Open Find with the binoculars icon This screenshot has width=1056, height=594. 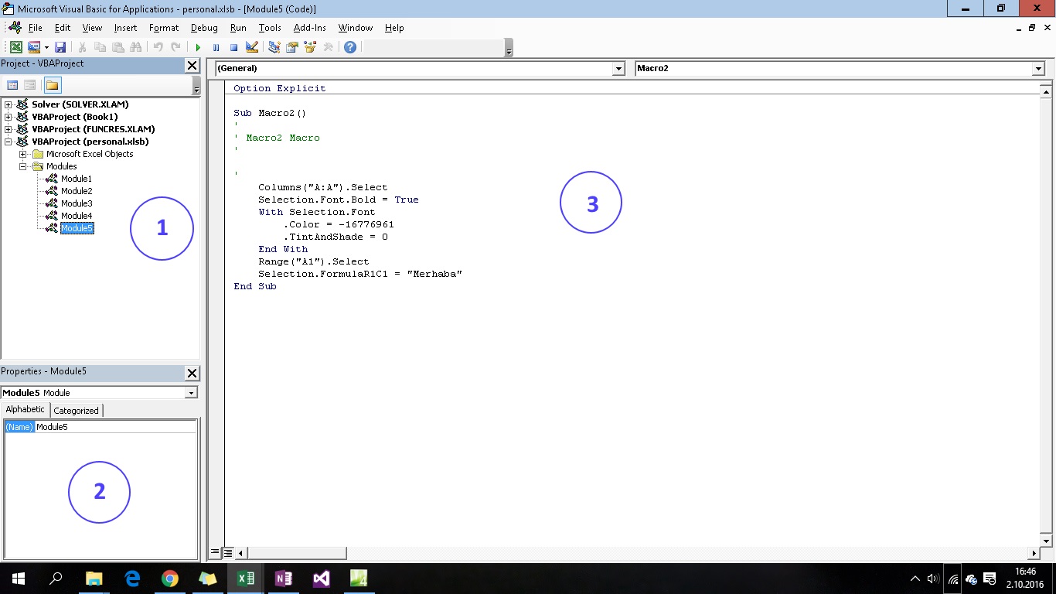point(135,47)
